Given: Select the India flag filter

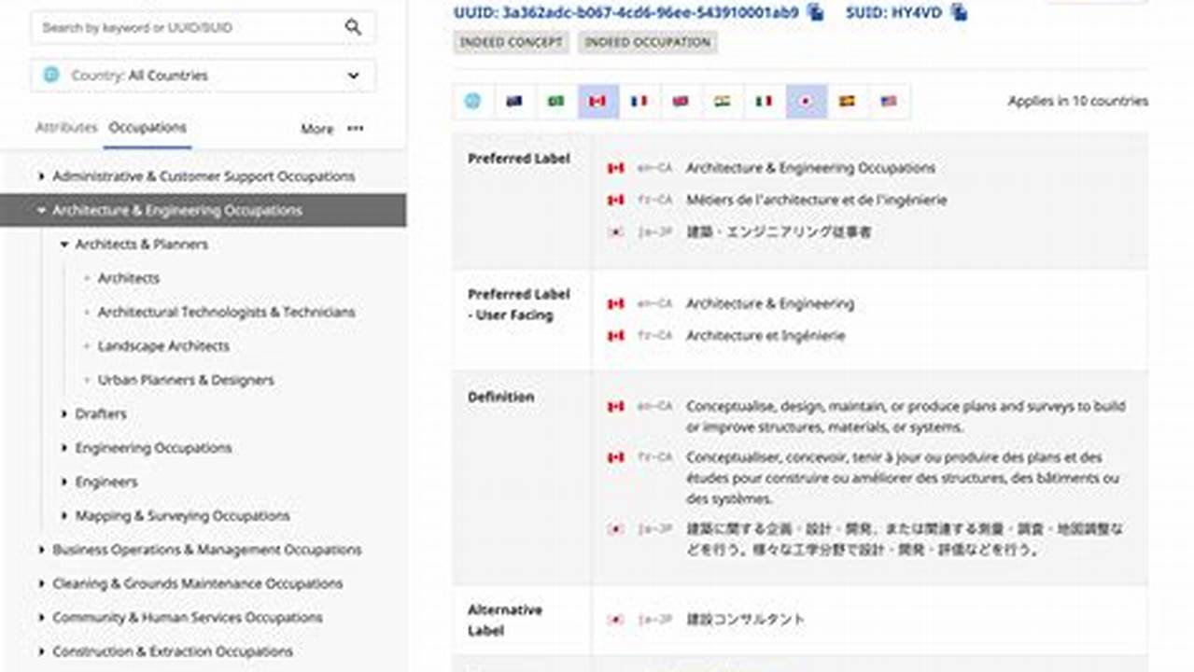Looking at the screenshot, I should pos(723,101).
